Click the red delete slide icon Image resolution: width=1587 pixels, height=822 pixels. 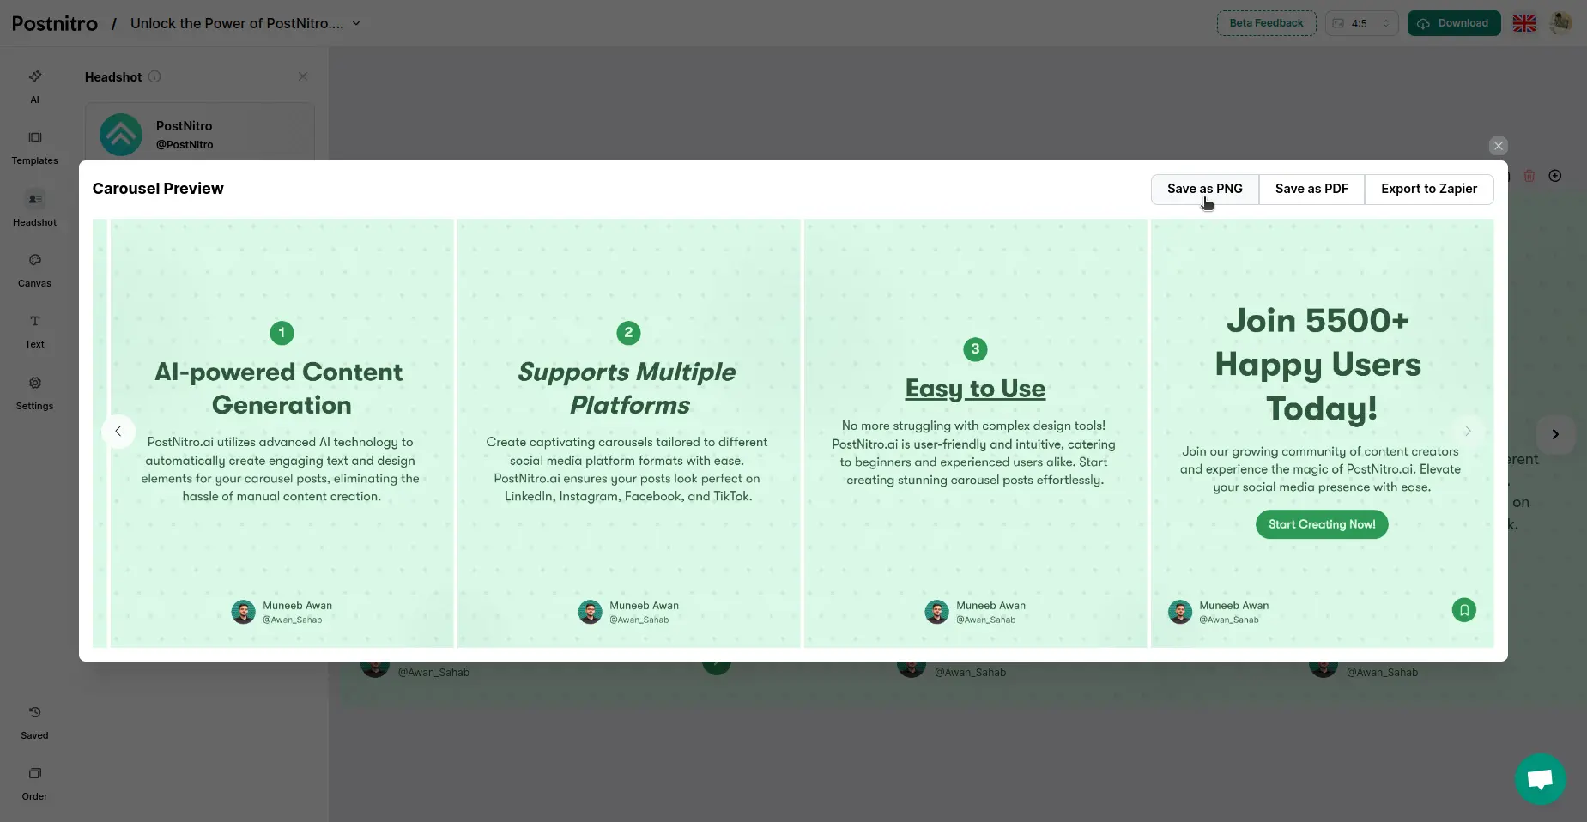coord(1529,176)
